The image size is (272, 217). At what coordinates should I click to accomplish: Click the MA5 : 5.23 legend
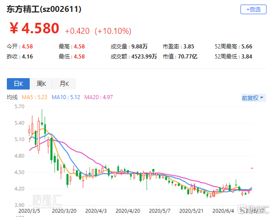click(35, 97)
